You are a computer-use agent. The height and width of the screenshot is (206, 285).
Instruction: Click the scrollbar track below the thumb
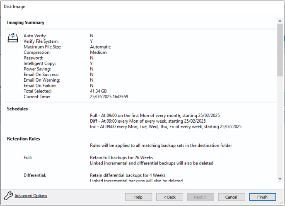point(280,124)
